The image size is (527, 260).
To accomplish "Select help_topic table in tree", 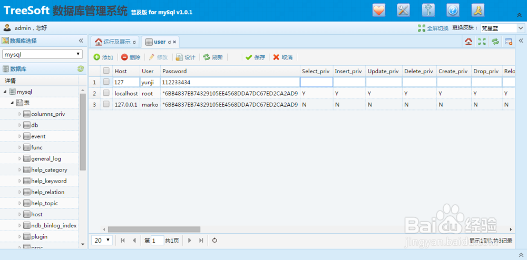I will [x=44, y=203].
